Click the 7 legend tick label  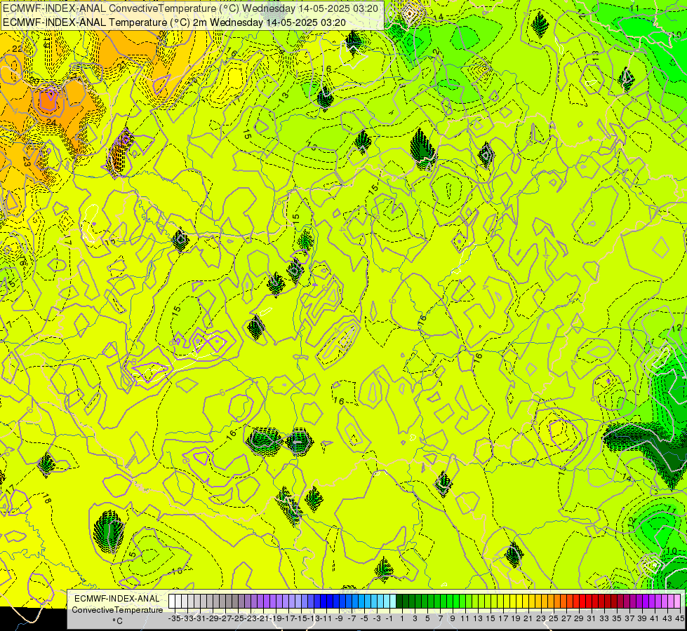pyautogui.click(x=440, y=619)
